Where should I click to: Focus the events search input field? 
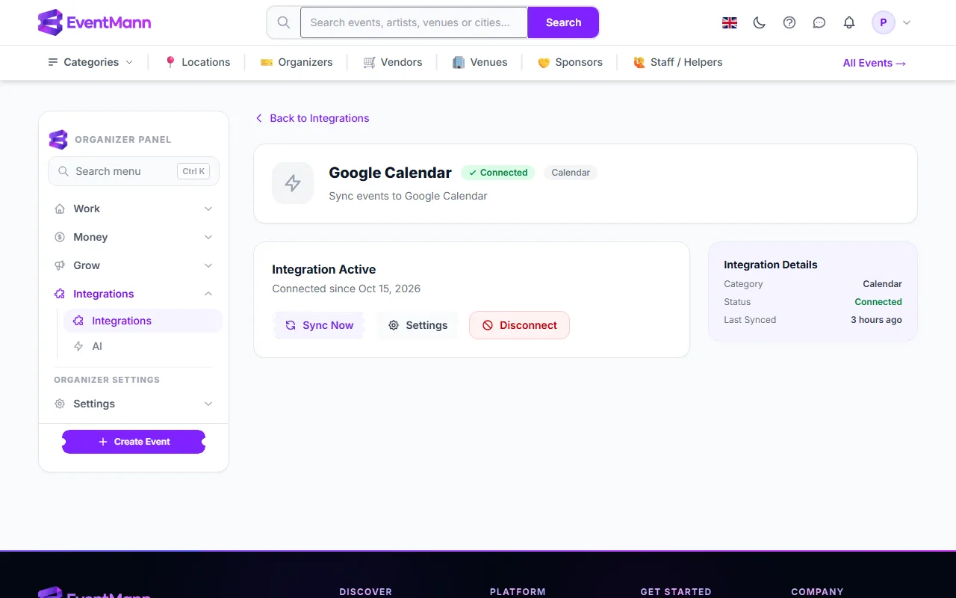click(414, 22)
